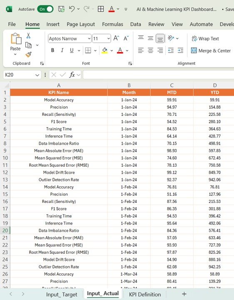The image size is (234, 300).
Task: Click the Wrap Text button
Action: [x=205, y=38]
